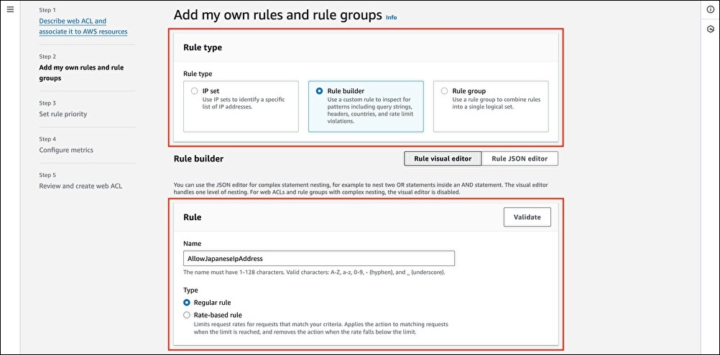Click the JSON editor nesting explanation text
This screenshot has height=355, width=720.
coord(361,189)
